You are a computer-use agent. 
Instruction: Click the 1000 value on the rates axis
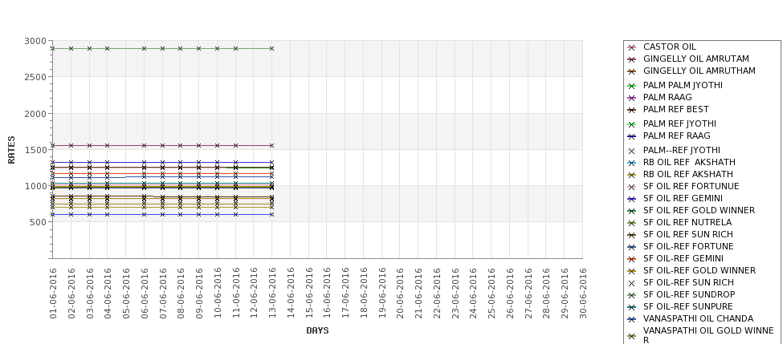[x=35, y=186]
